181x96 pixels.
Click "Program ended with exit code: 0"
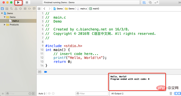(x=130, y=79)
